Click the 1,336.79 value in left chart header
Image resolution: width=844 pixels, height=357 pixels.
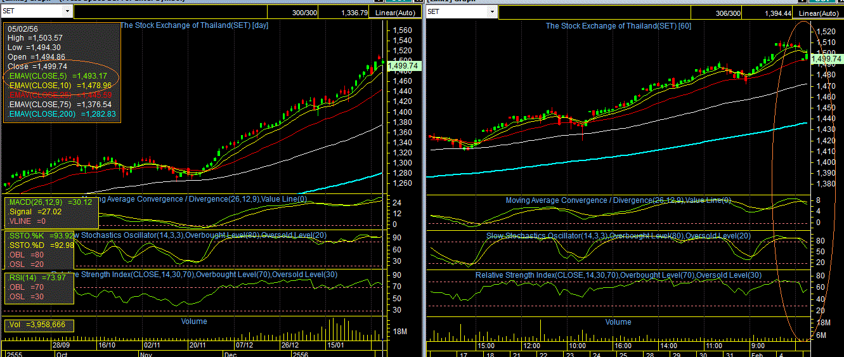click(354, 12)
